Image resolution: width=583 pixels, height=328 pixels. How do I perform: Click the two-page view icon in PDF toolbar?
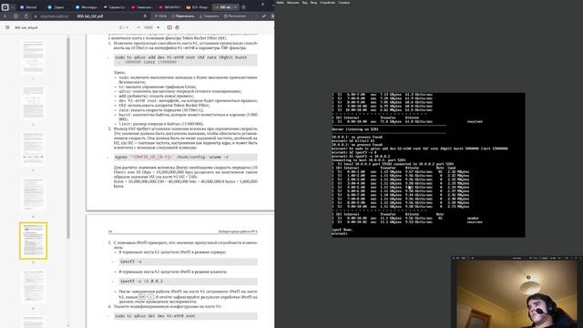(x=169, y=27)
